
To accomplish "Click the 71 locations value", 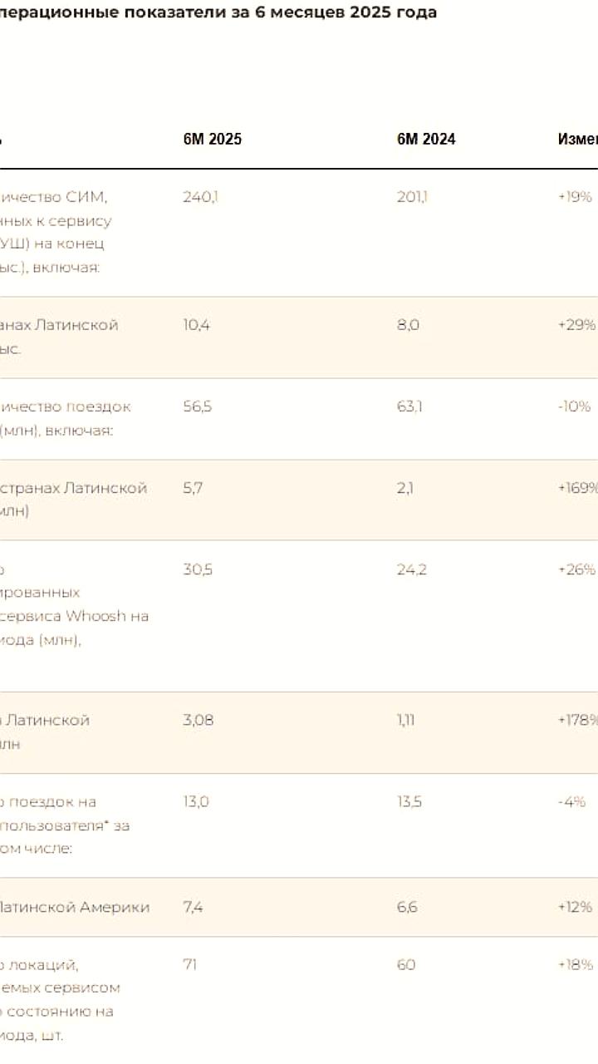I will click(190, 964).
